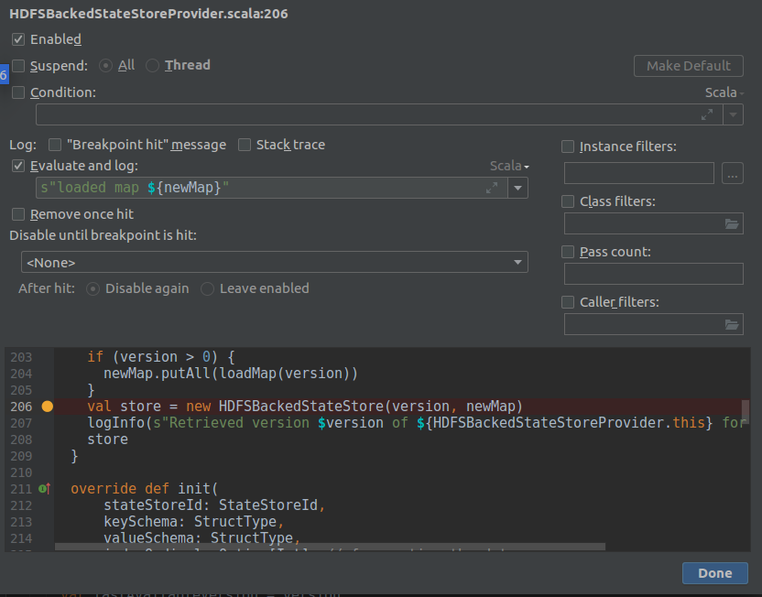Image resolution: width=762 pixels, height=597 pixels.
Task: Uncheck Evaluate and log
Action: [18, 166]
